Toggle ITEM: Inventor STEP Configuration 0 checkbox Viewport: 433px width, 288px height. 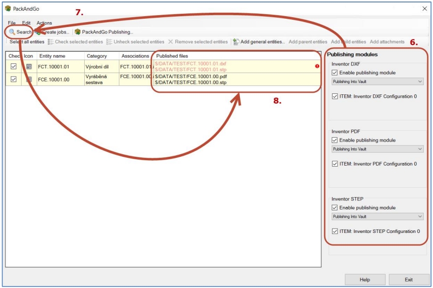point(335,231)
